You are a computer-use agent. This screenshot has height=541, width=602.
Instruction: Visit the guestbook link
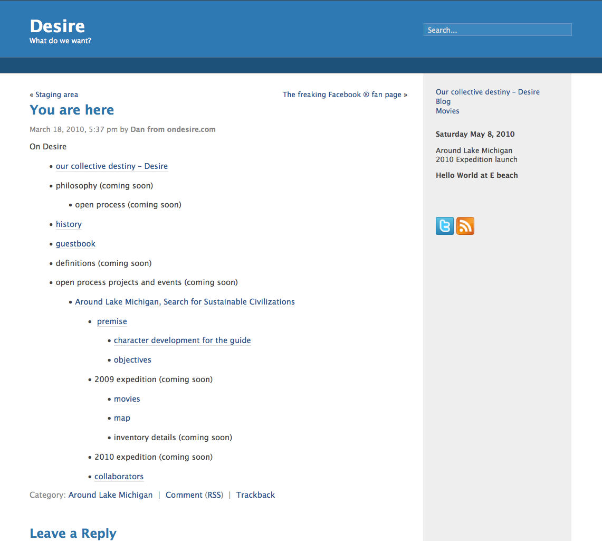pyautogui.click(x=75, y=244)
